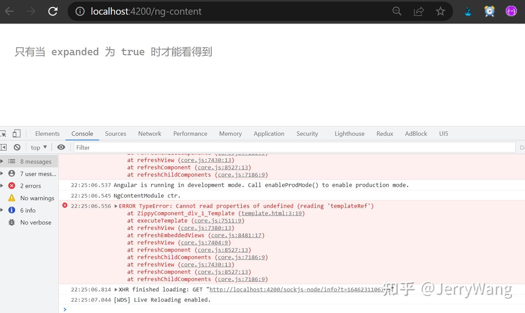
Task: Open the core.js:7511:9 link
Action: tap(218, 221)
